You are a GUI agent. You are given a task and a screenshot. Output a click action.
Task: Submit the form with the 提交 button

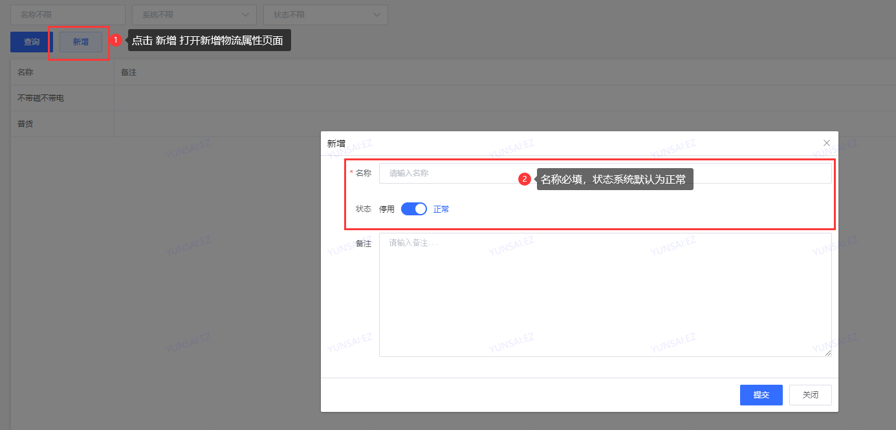[761, 395]
